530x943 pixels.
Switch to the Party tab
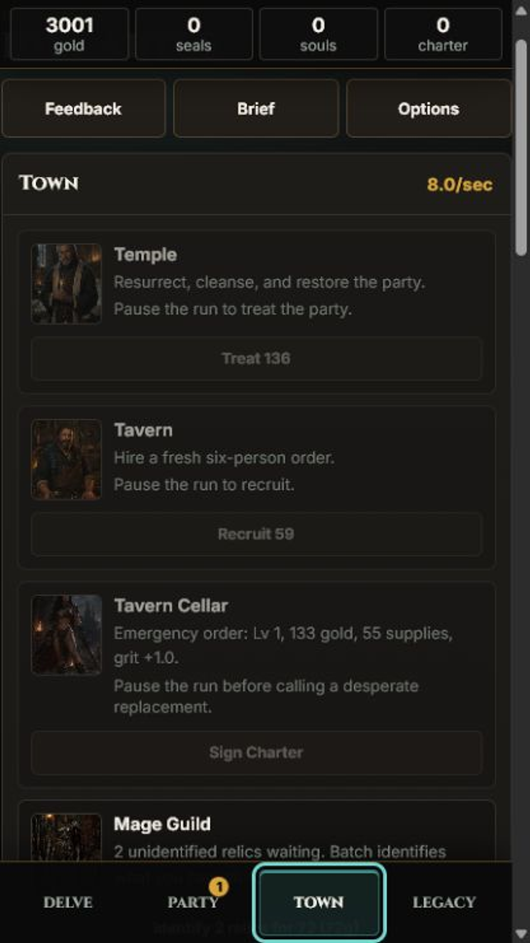[x=193, y=902]
